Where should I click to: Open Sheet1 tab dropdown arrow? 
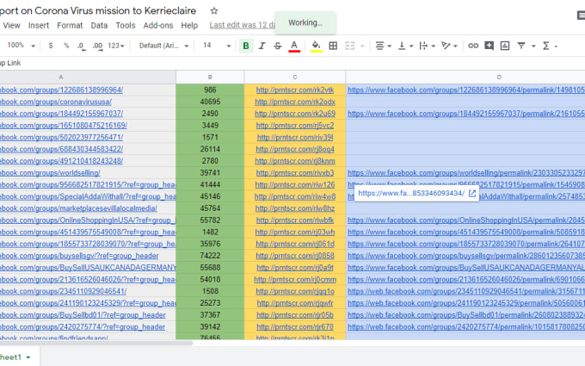(28, 357)
